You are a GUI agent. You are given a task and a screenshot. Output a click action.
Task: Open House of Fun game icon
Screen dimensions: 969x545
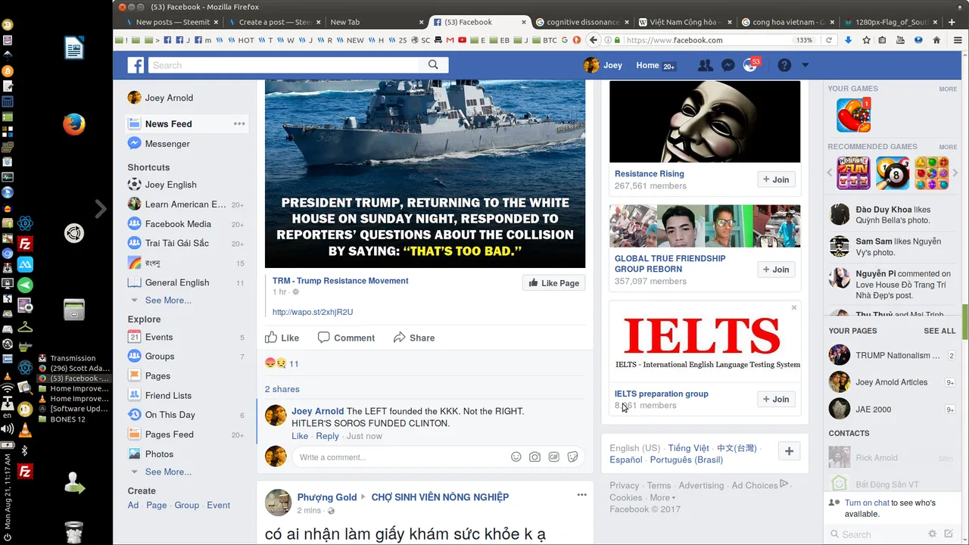853,173
